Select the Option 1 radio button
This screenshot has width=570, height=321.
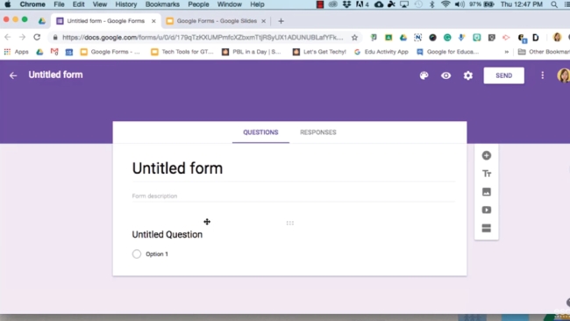(x=137, y=253)
